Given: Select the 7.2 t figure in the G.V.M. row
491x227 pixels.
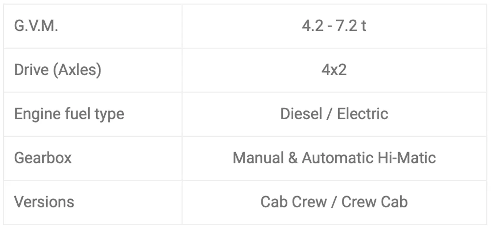Looking at the screenshot, I should [351, 26].
